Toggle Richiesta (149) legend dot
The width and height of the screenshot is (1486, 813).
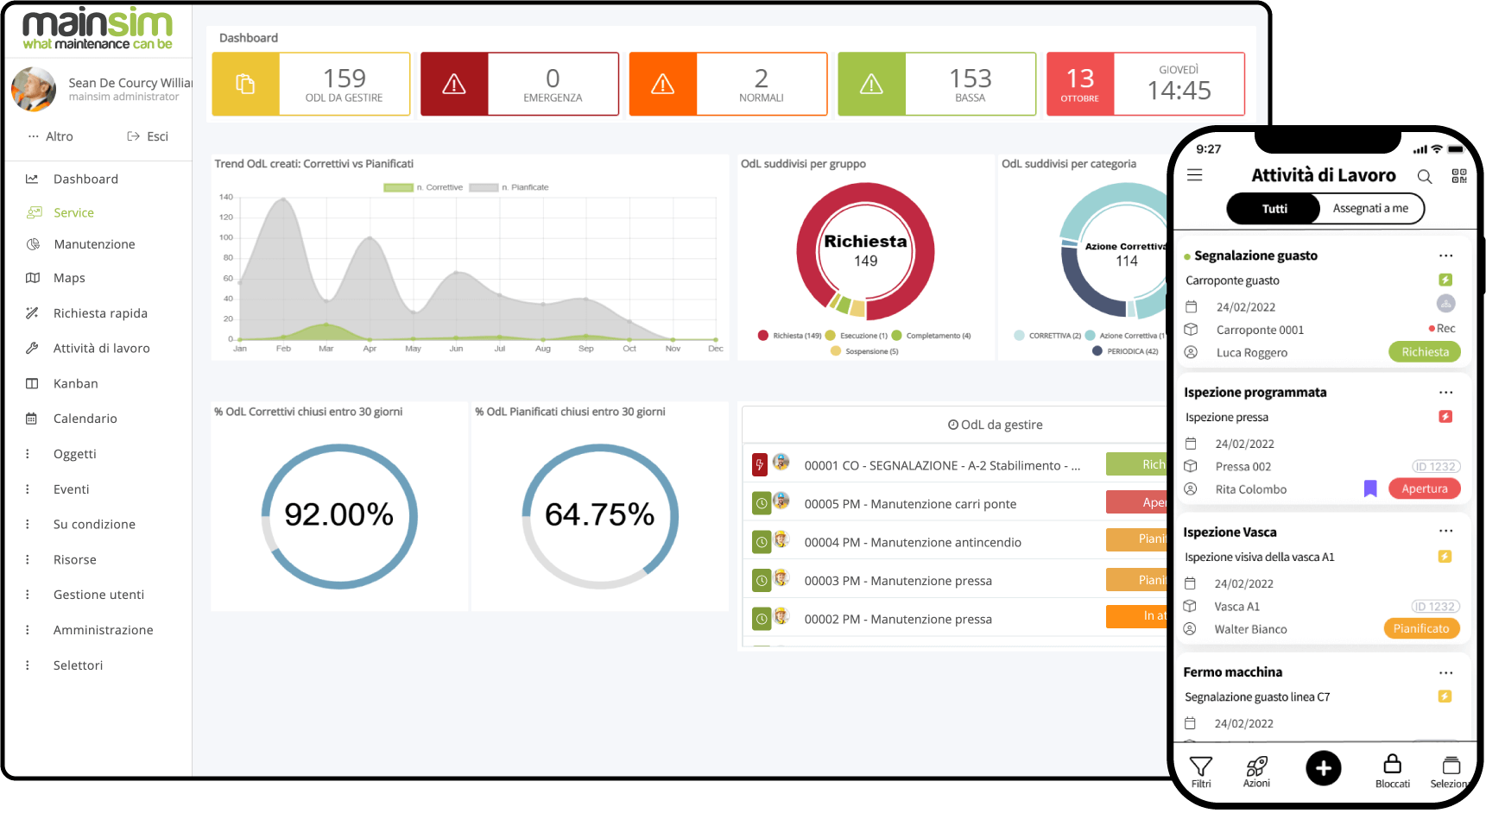[763, 336]
